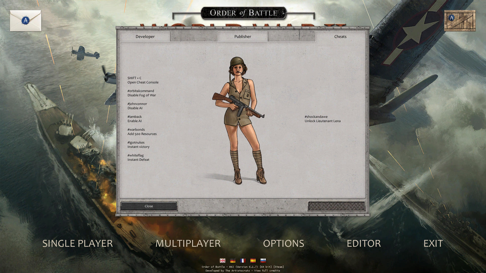The height and width of the screenshot is (273, 486).
Task: Exit the game
Action: click(x=433, y=243)
